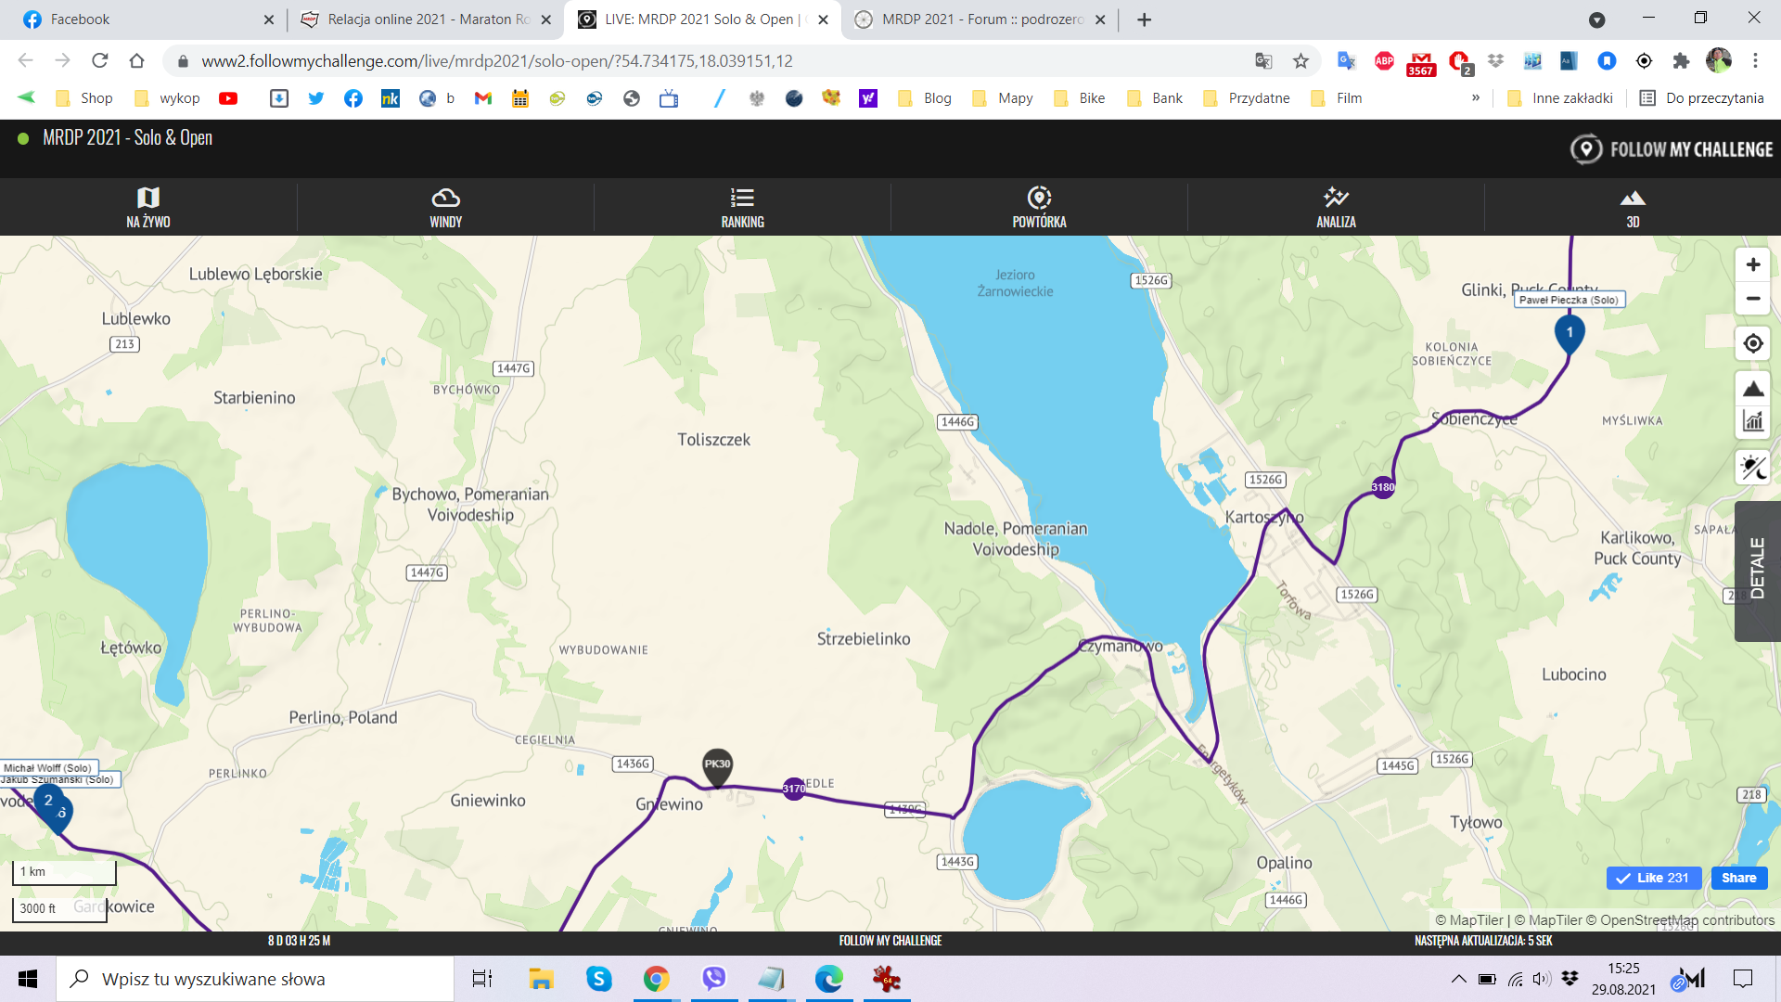Open Microsoft Edge from taskbar
This screenshot has width=1781, height=1002.
pos(829,979)
